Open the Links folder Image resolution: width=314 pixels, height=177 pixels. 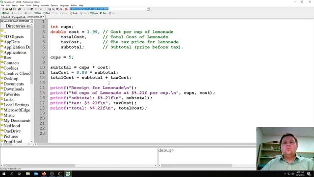8,99
